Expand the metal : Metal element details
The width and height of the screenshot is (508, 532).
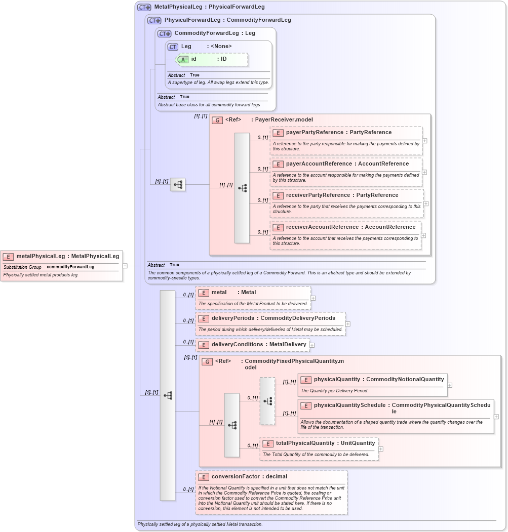point(312,298)
